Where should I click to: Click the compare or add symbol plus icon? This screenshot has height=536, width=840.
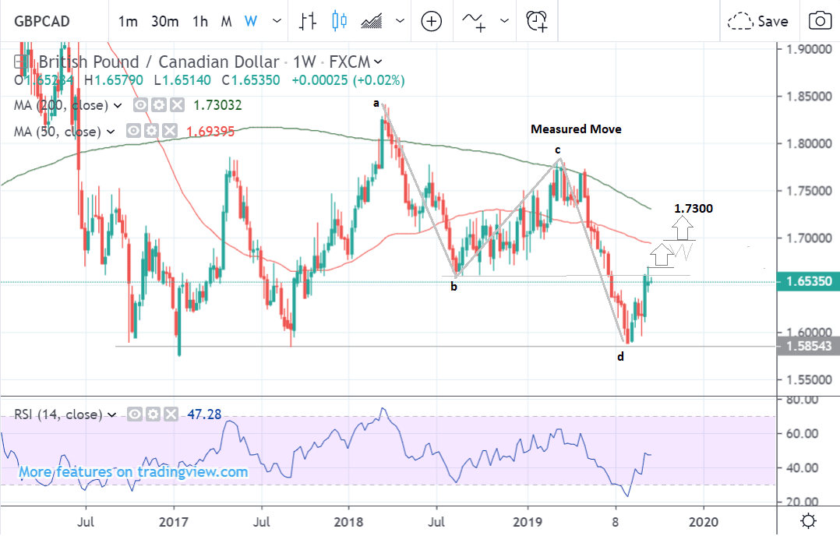coord(432,21)
